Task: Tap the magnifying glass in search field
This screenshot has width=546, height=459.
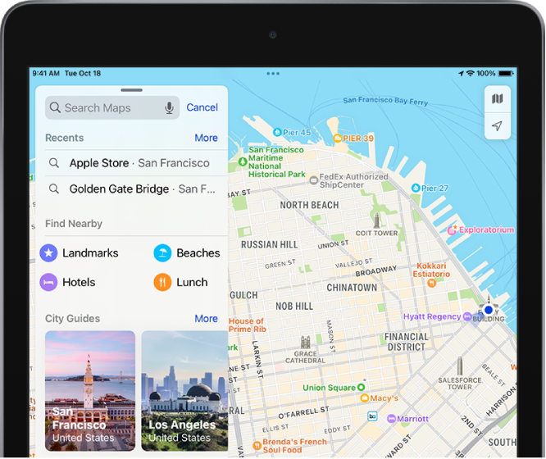Action: (x=55, y=107)
